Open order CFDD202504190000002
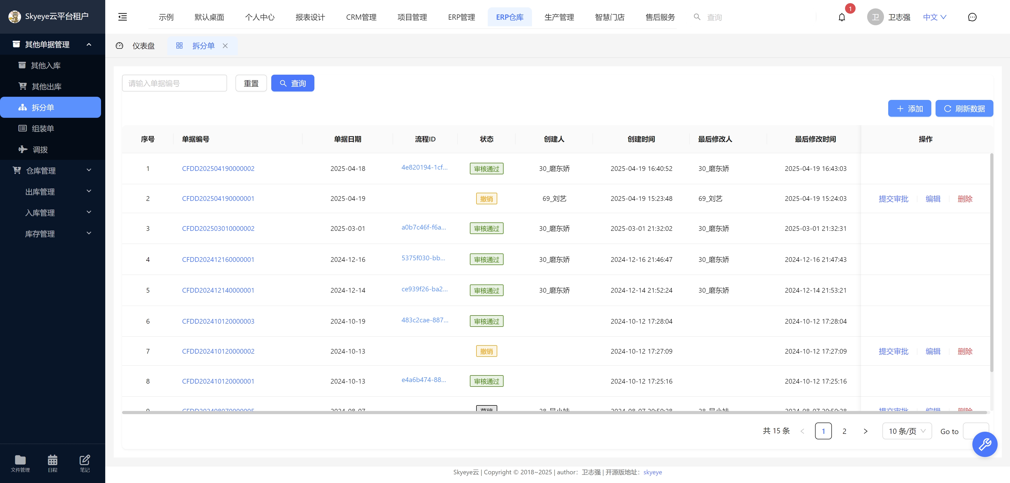 (x=218, y=169)
